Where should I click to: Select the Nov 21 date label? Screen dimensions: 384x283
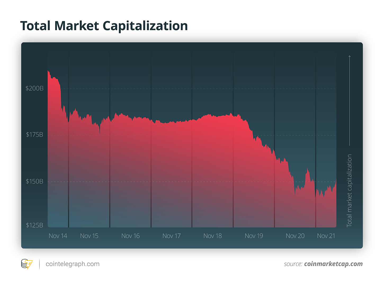coord(326,236)
